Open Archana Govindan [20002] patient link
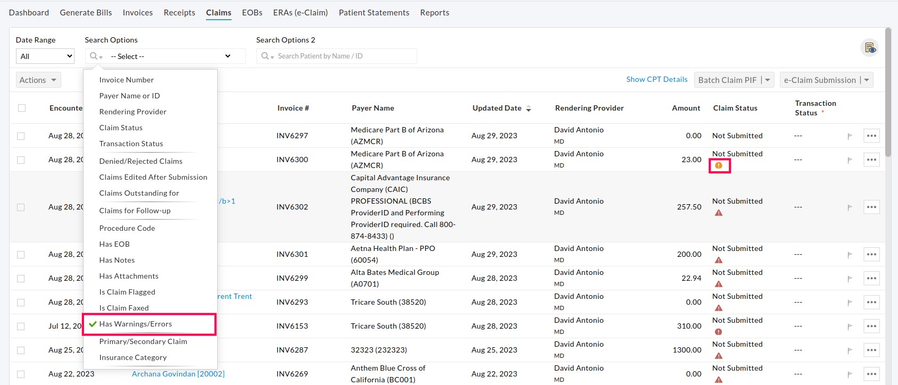Image resolution: width=898 pixels, height=385 pixels. coord(178,374)
